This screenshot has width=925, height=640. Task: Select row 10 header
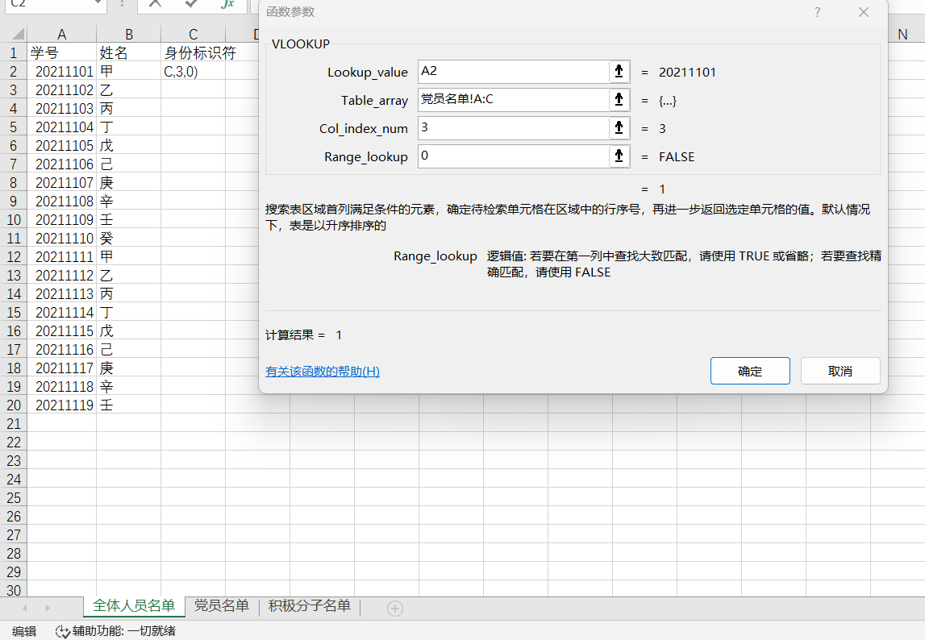[x=13, y=220]
